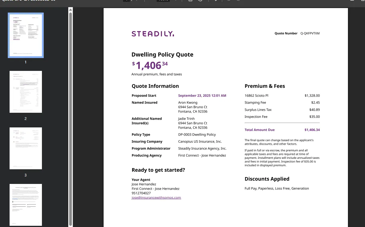This screenshot has width=365, height=227.
Task: Select the name Aron Kwong
Action: click(x=188, y=103)
